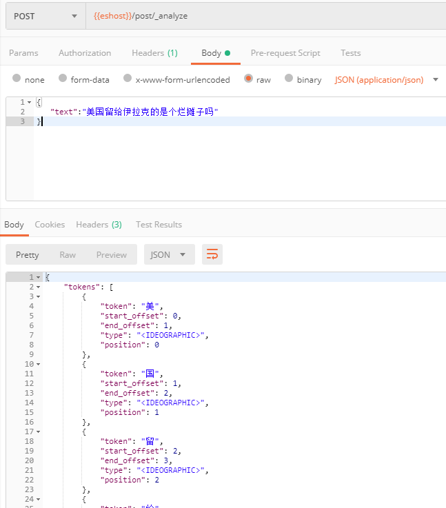Click the "type" line numbered 7
446x508 pixels.
[154, 335]
